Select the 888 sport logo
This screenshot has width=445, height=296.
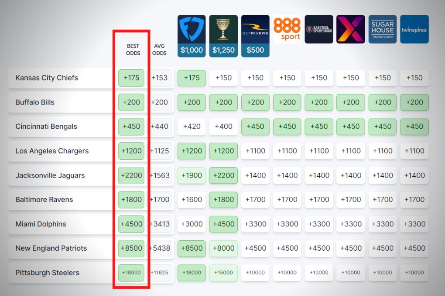pyautogui.click(x=287, y=29)
